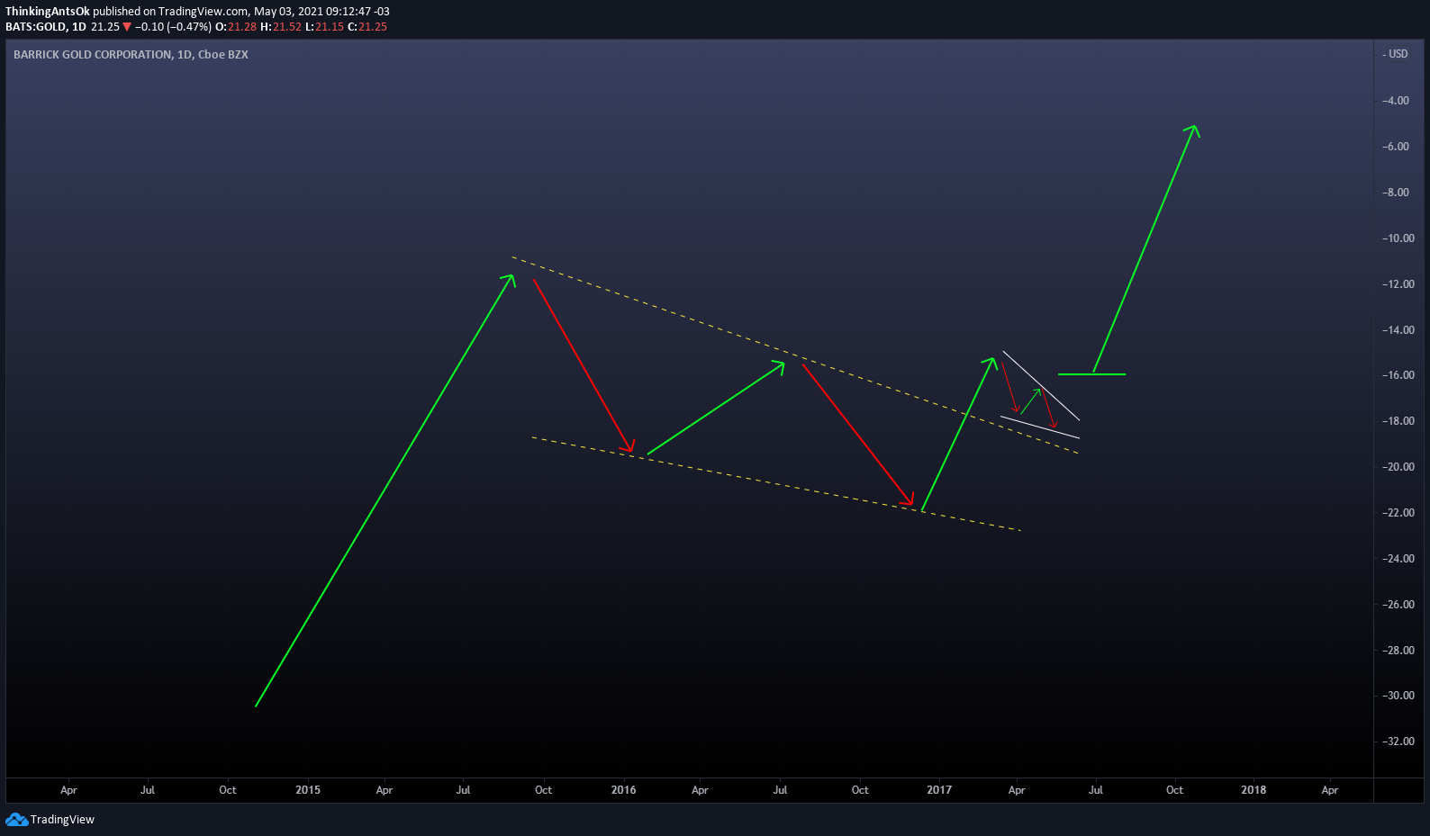Viewport: 1430px width, 836px height.
Task: Click the -10.00 price axis label
Action: click(x=1398, y=238)
